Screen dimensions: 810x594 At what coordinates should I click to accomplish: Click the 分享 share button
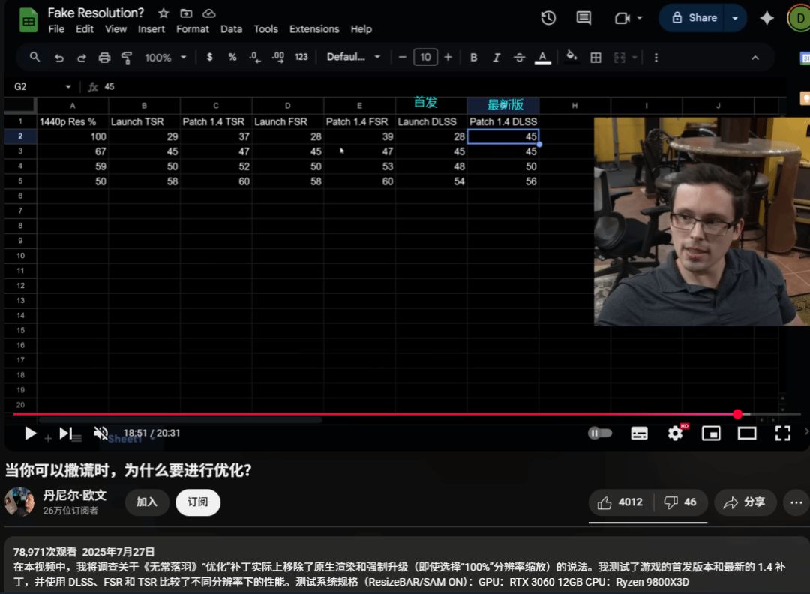click(x=745, y=502)
